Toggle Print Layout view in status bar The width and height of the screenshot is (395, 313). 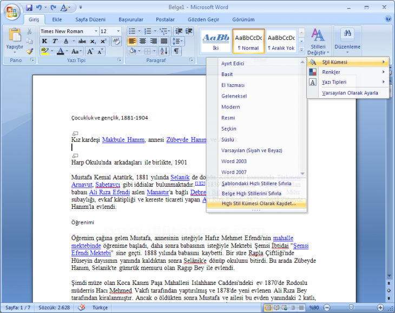point(268,308)
